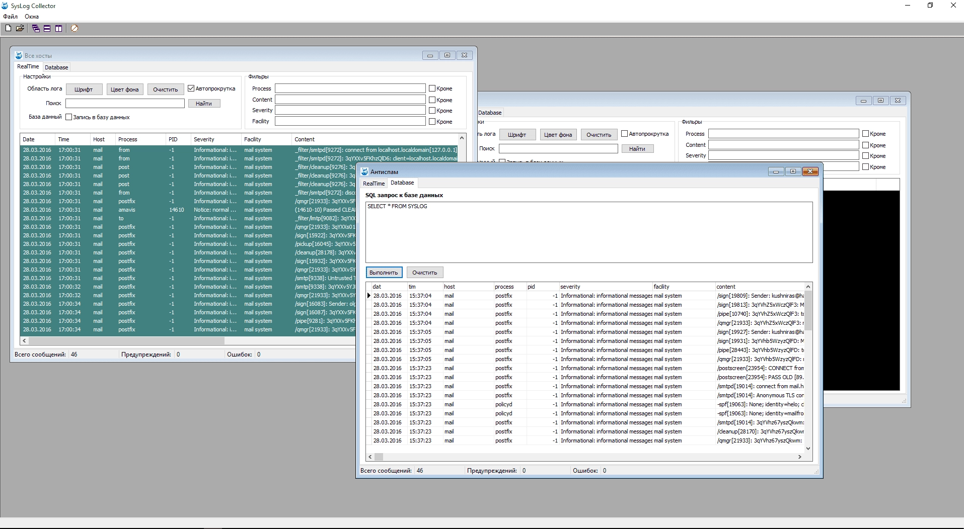This screenshot has width=964, height=529.
Task: Minimize the Все хосты child window
Action: point(430,55)
